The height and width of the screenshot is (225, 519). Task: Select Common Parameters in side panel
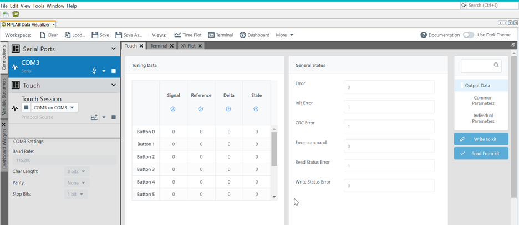coord(483,101)
